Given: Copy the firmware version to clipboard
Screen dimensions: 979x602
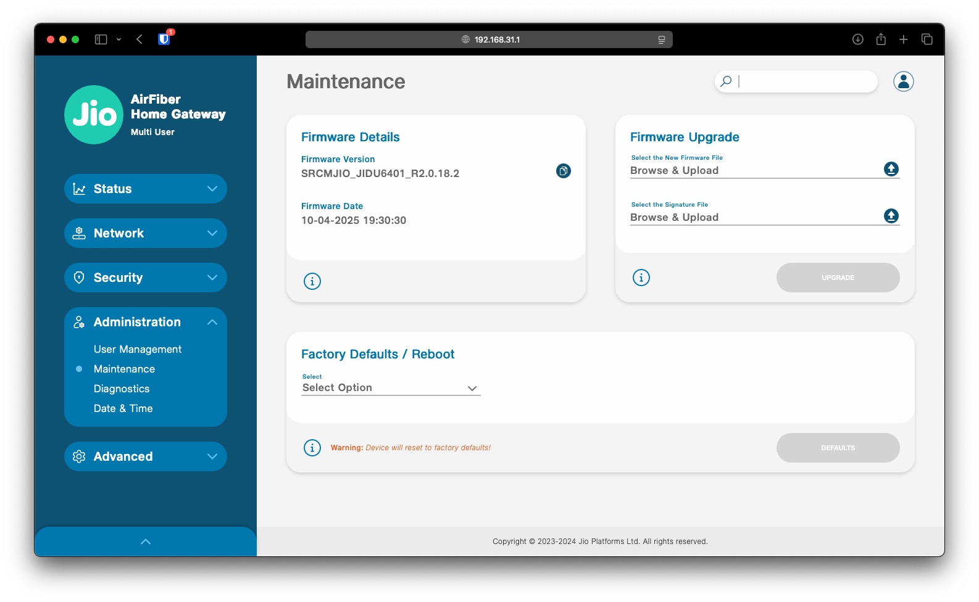Looking at the screenshot, I should point(563,171).
